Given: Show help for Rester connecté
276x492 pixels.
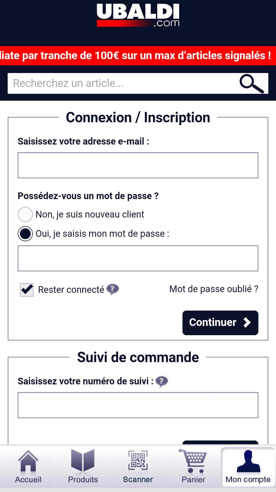Looking at the screenshot, I should (x=112, y=289).
